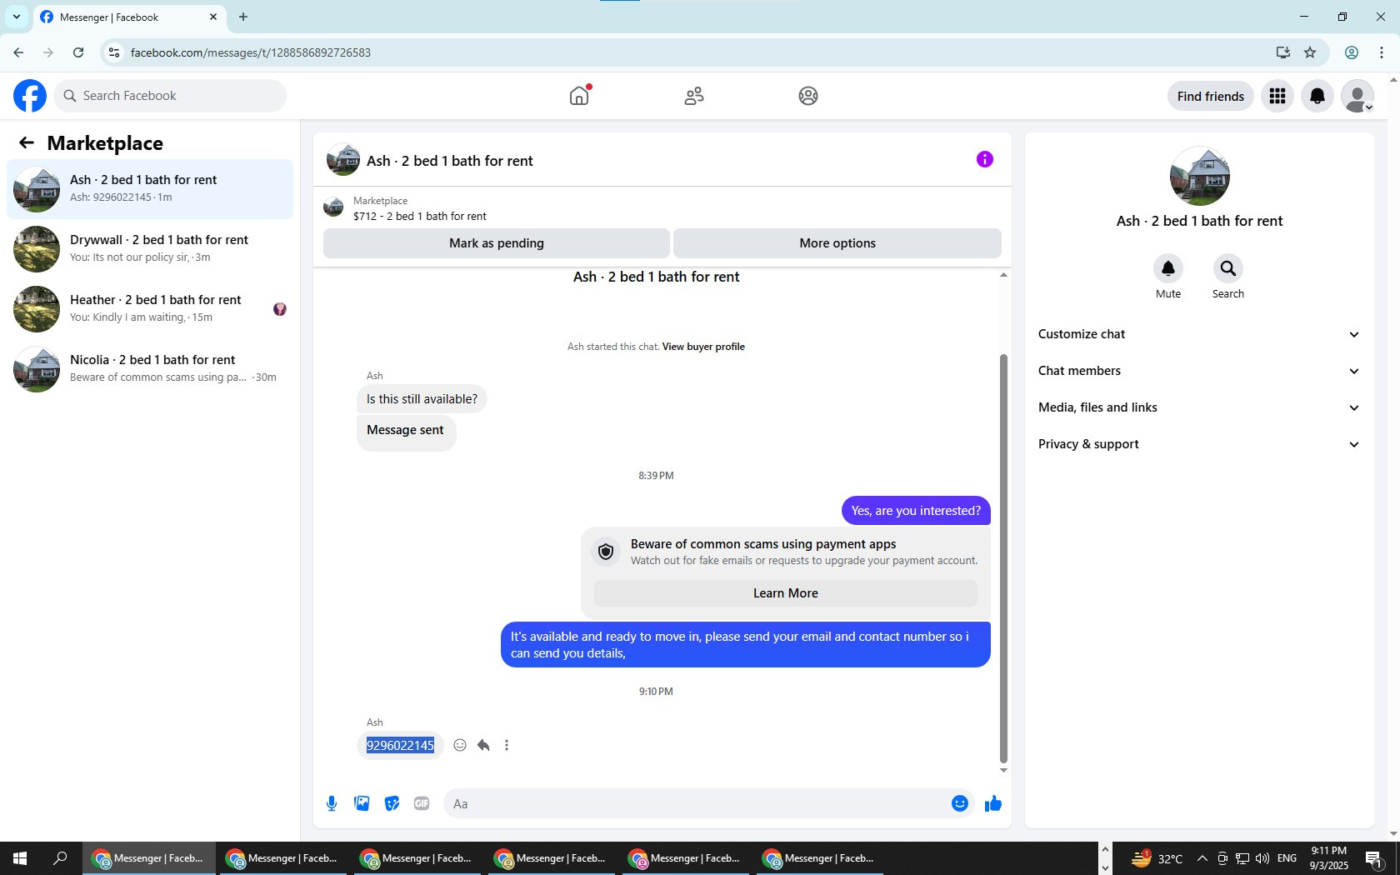Click the chat vertical scrollbar
The width and height of the screenshot is (1400, 875).
[x=1003, y=558]
